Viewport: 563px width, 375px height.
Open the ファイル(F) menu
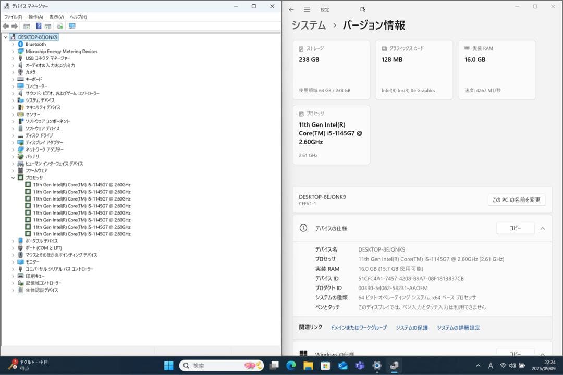[x=13, y=17]
